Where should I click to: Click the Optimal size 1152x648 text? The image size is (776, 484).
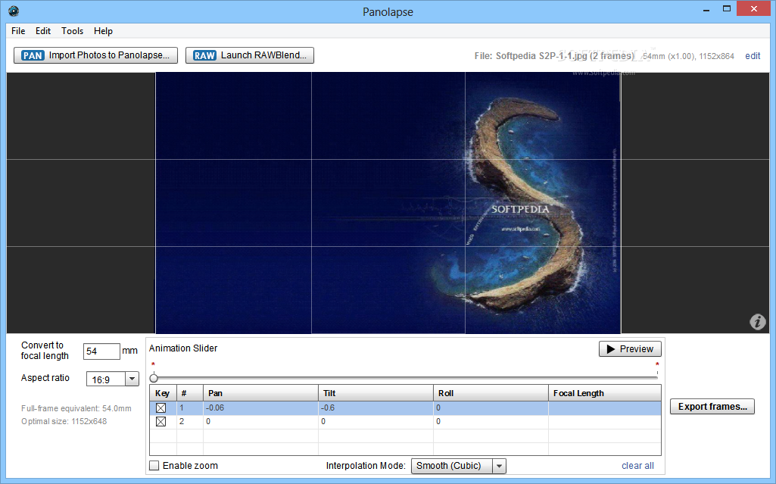(64, 421)
